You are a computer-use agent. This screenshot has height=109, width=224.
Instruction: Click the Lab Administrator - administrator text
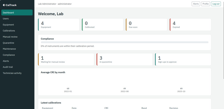(x=55, y=4)
